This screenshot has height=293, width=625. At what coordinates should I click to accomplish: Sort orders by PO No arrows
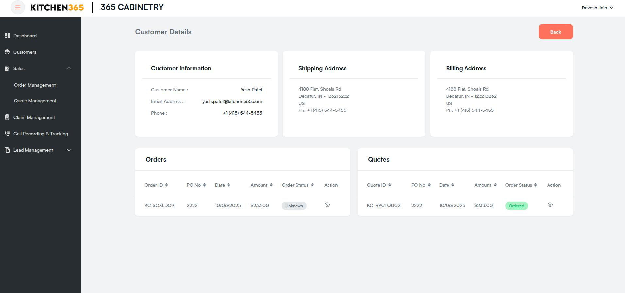point(204,185)
